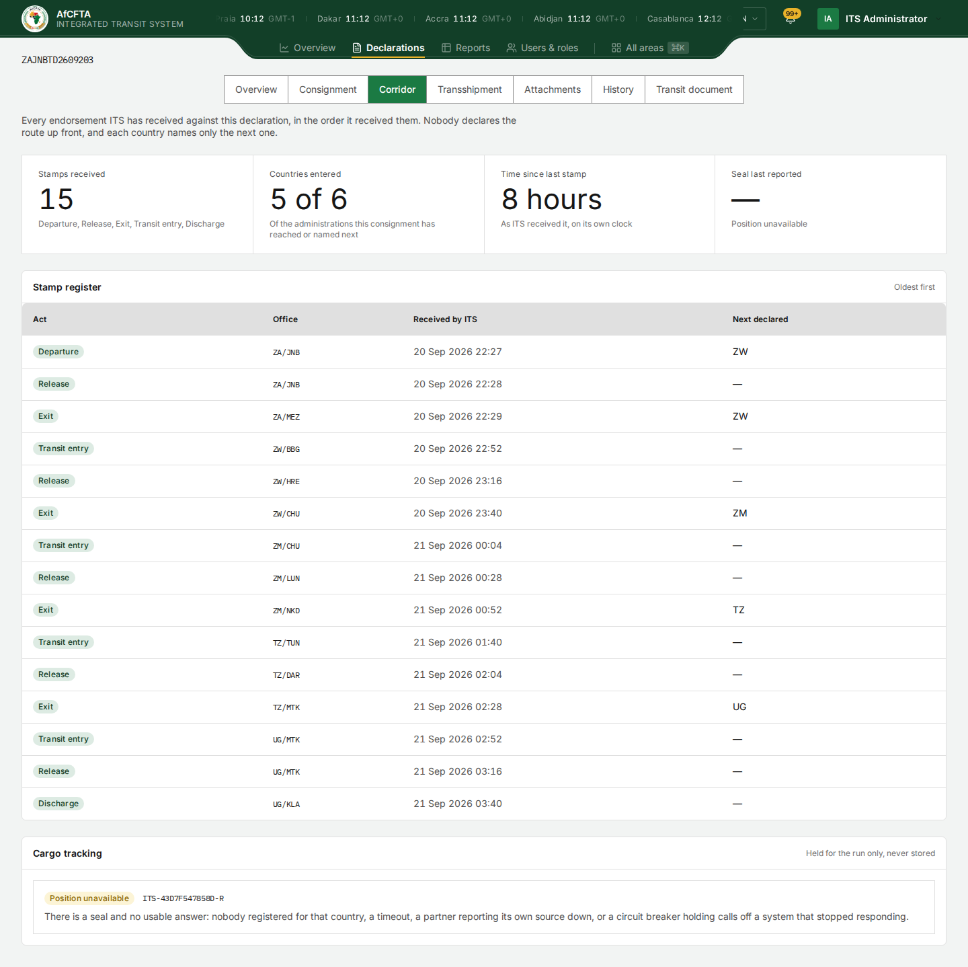Click the AfCFTA logo emblem
968x967 pixels.
[x=35, y=19]
